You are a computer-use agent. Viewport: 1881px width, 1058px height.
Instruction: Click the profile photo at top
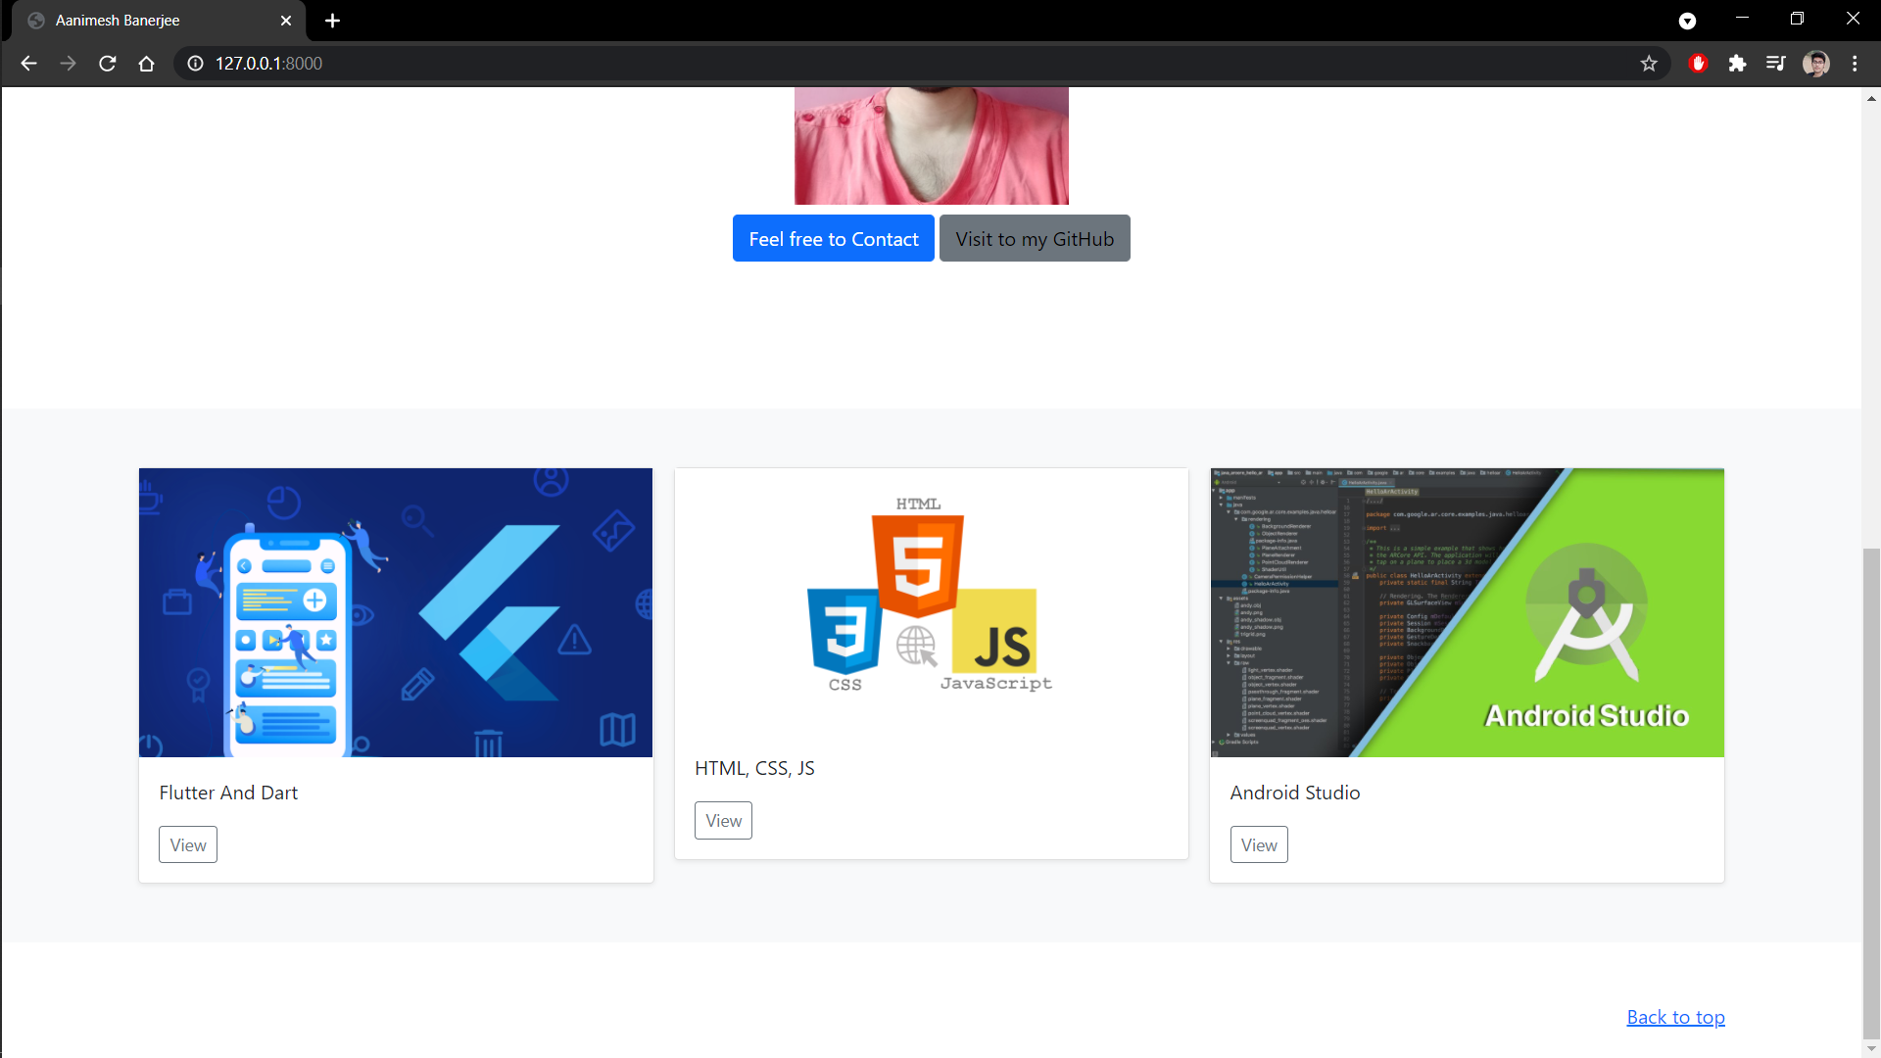tap(932, 146)
